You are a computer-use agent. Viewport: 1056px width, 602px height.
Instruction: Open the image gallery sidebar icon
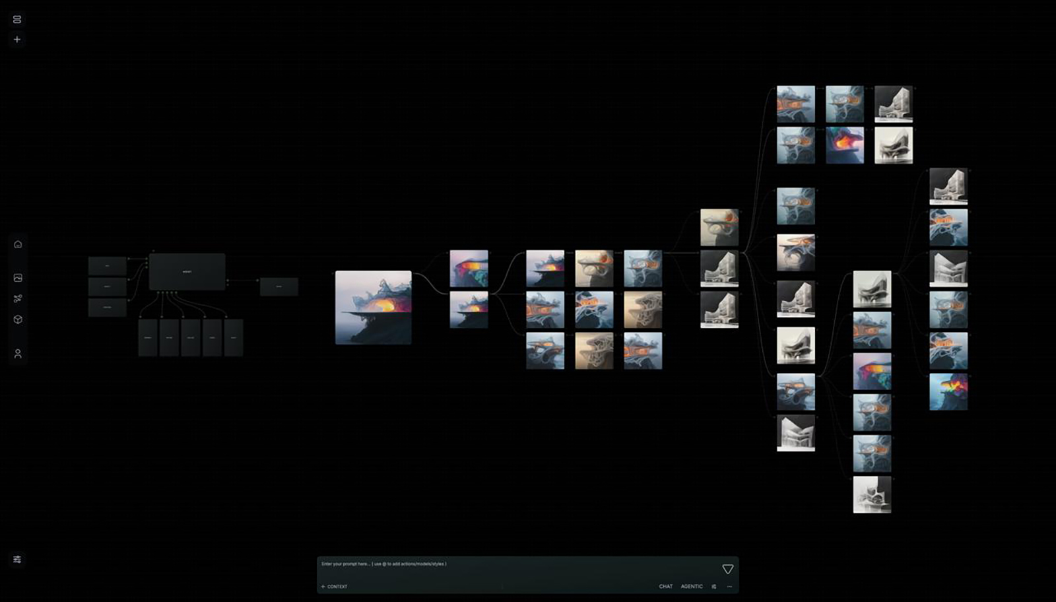click(18, 278)
